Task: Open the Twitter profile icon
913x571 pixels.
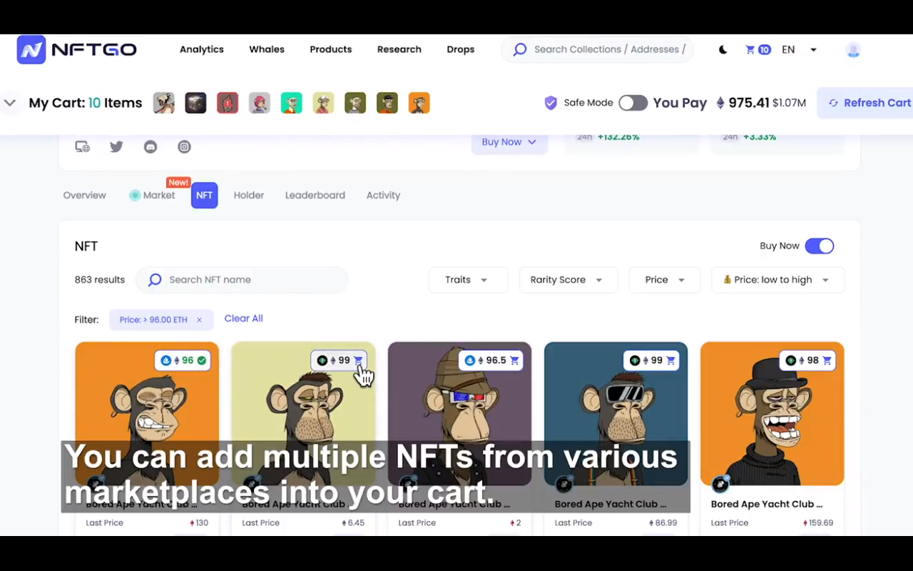Action: point(116,146)
